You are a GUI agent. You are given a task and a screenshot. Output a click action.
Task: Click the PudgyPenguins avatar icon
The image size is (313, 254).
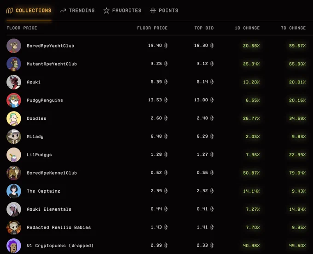[14, 100]
